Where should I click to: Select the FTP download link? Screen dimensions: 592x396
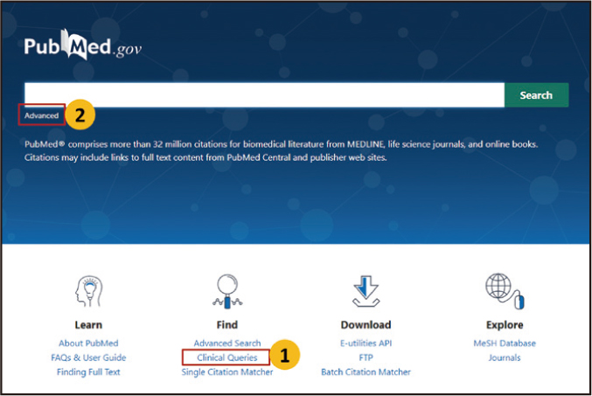[366, 358]
